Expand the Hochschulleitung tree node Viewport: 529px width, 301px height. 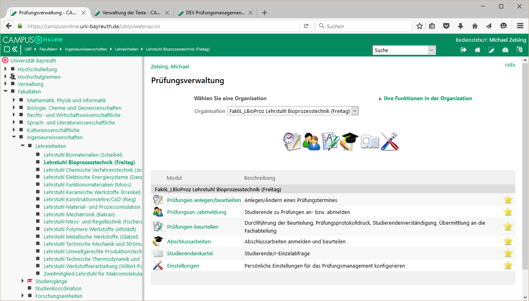[6, 69]
